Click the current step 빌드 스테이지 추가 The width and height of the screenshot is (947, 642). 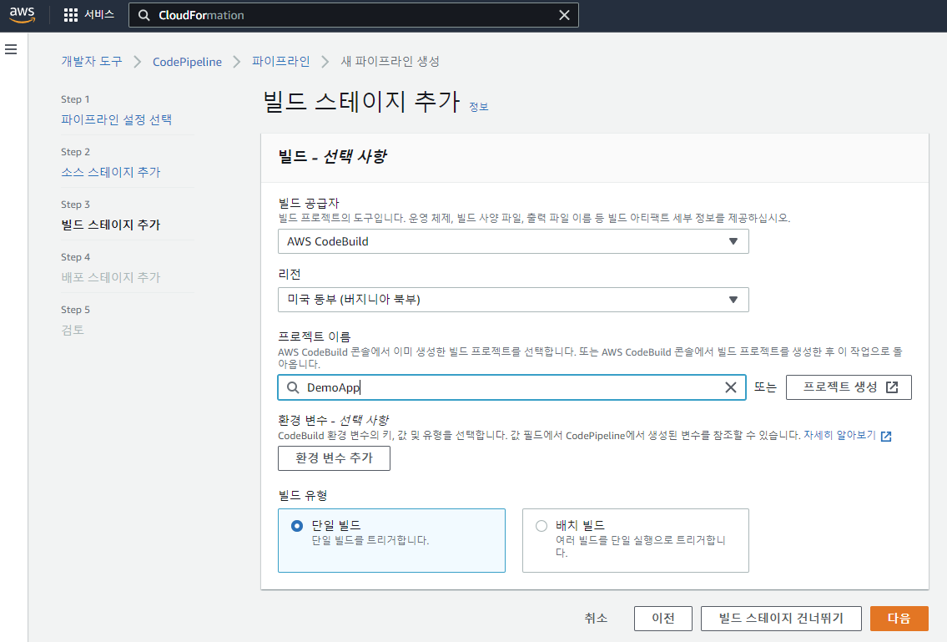tap(110, 225)
